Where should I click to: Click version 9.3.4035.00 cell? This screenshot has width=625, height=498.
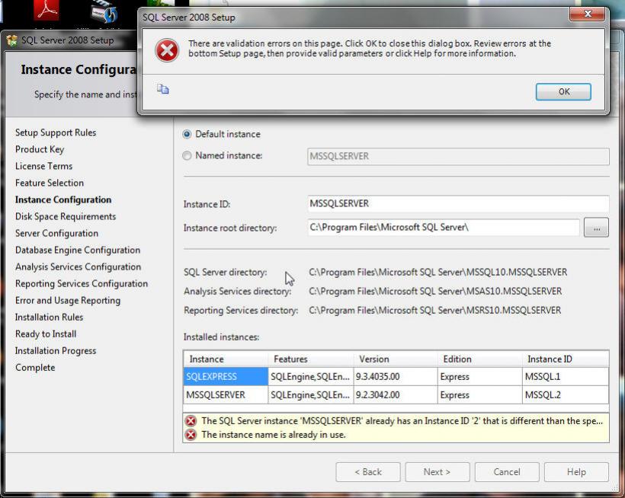click(x=396, y=377)
